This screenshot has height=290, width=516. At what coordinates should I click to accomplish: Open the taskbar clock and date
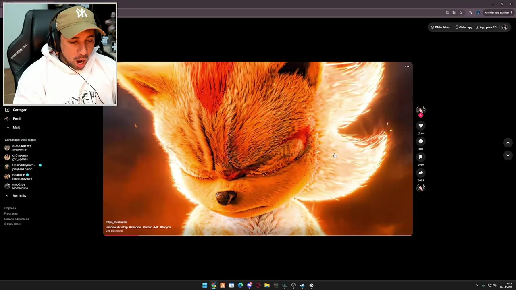click(506, 285)
